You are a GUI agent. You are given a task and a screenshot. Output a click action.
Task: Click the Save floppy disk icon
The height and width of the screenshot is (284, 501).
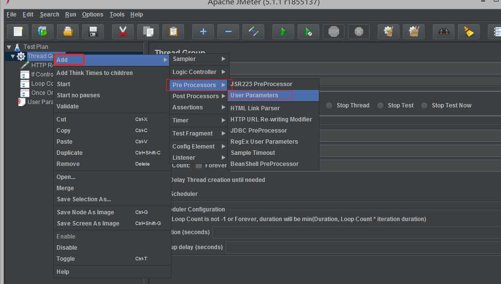[x=93, y=31]
